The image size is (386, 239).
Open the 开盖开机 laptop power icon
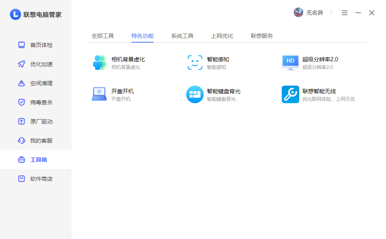99,94
